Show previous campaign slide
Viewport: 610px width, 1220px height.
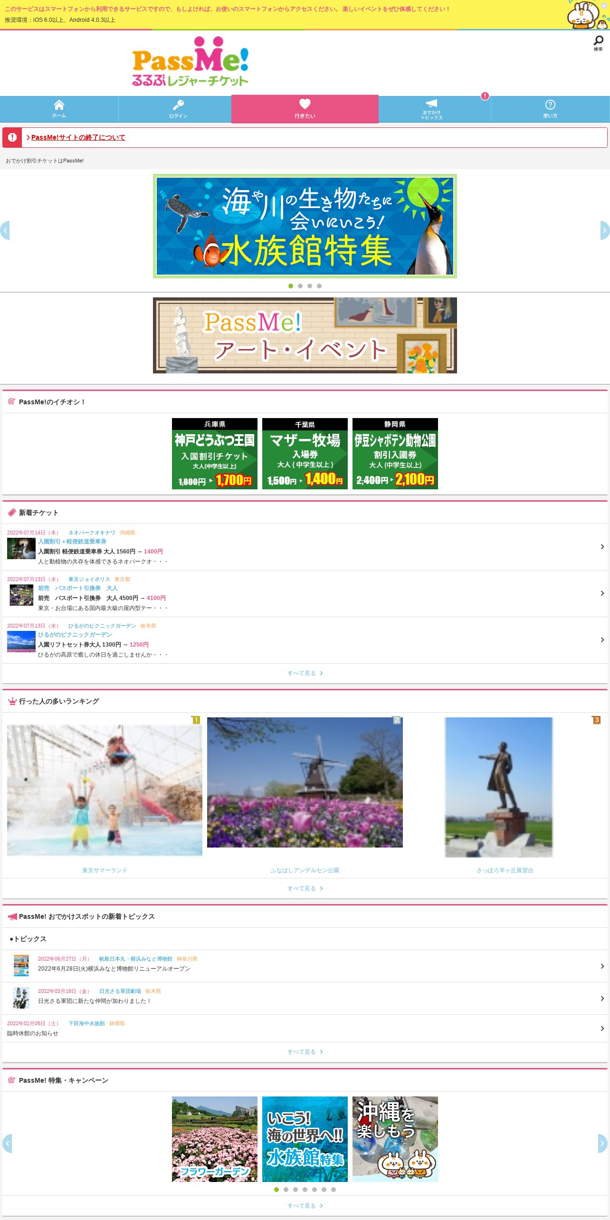[x=7, y=1144]
